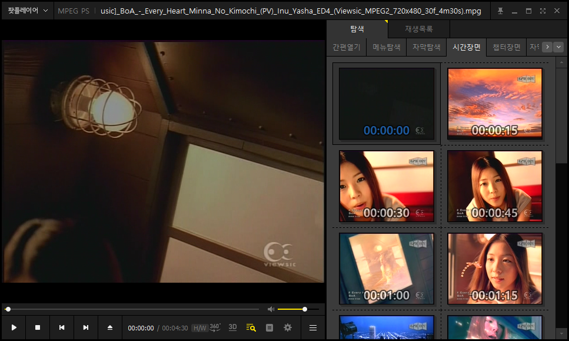569x341 pixels.
Task: Toggle 3D video mode
Action: pos(232,327)
